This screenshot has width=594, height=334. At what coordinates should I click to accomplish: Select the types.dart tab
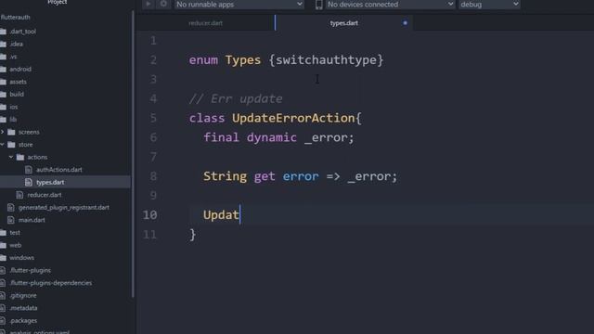(343, 23)
